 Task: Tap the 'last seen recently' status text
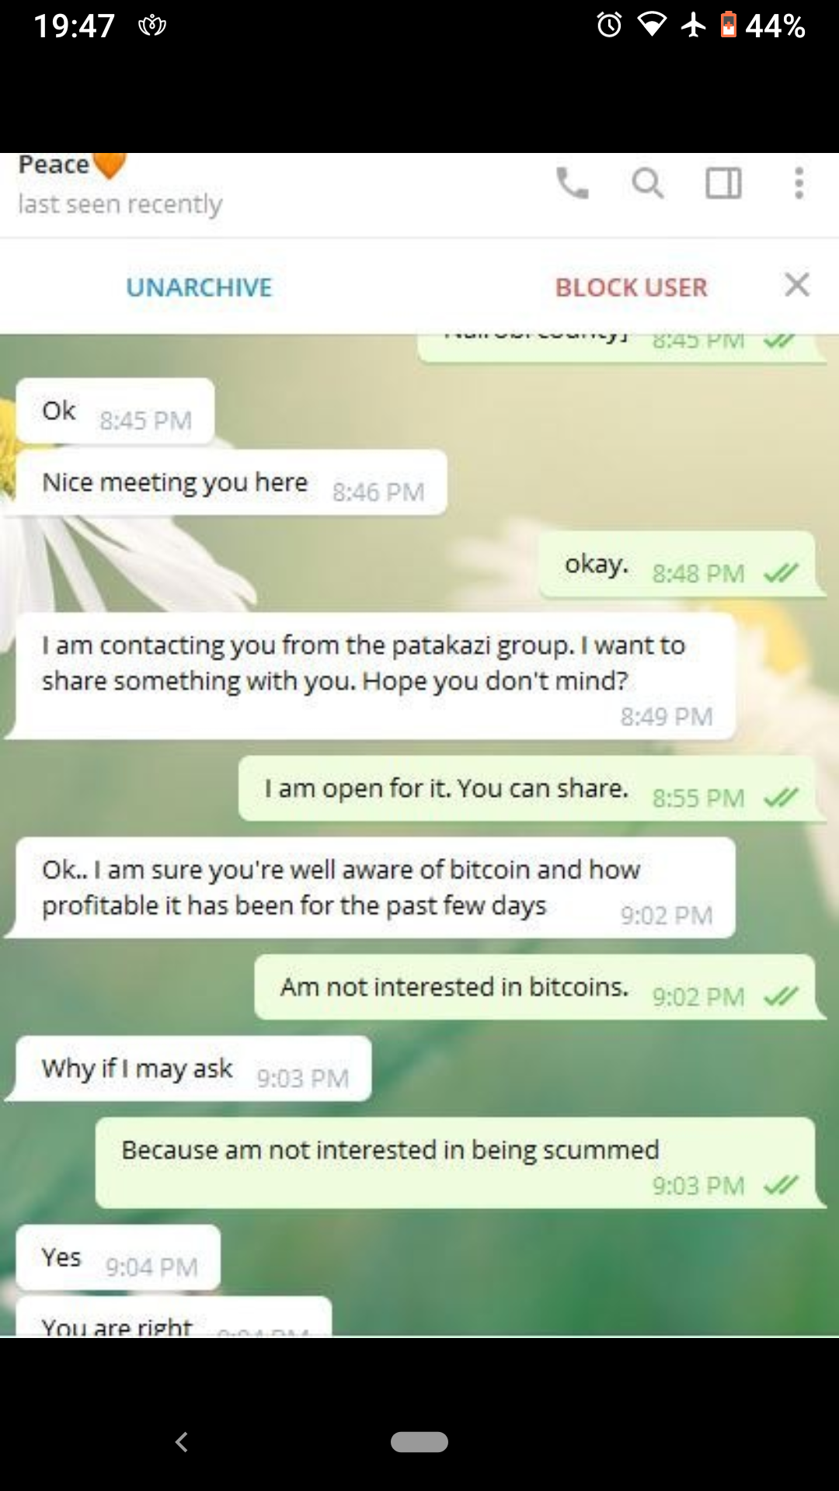click(120, 204)
